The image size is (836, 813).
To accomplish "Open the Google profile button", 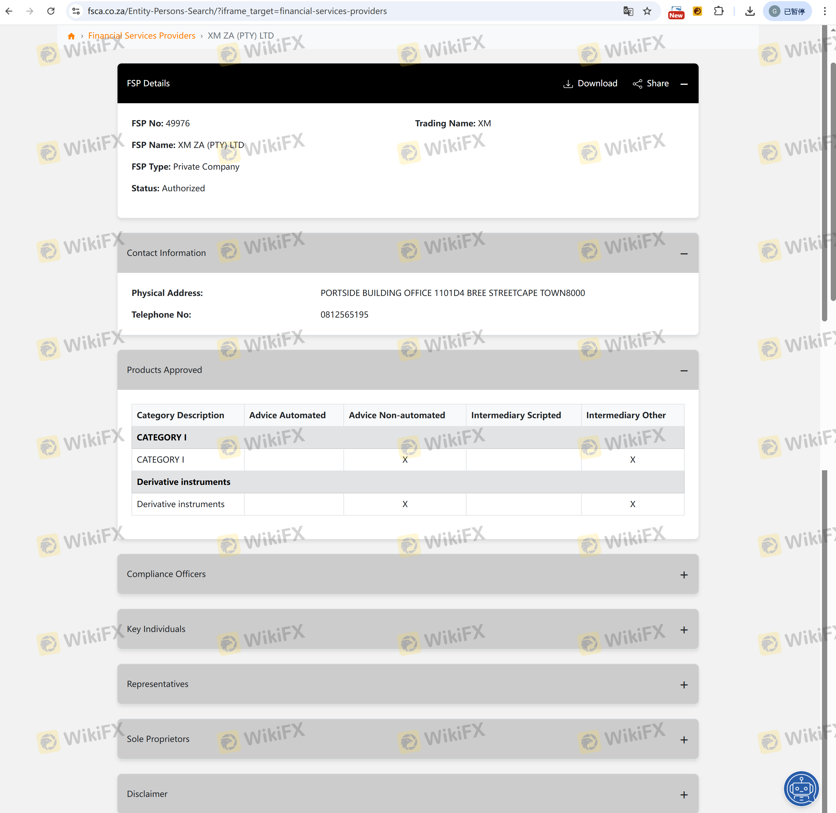I will [x=787, y=11].
